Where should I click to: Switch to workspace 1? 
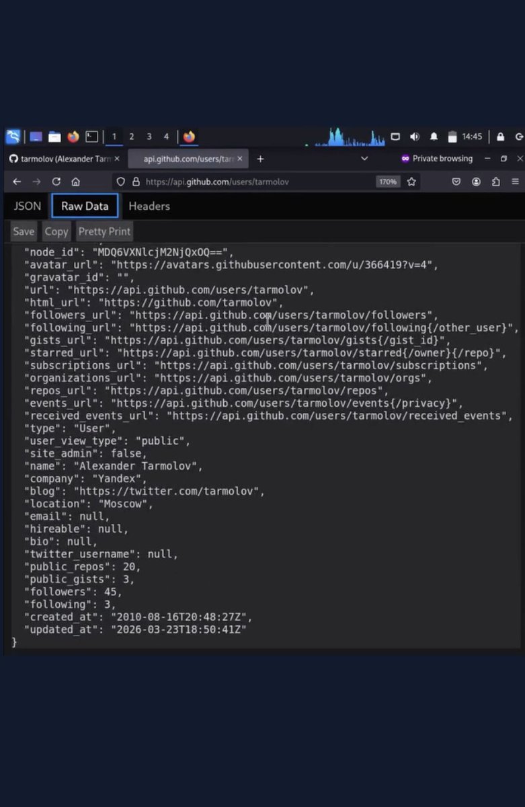[114, 137]
